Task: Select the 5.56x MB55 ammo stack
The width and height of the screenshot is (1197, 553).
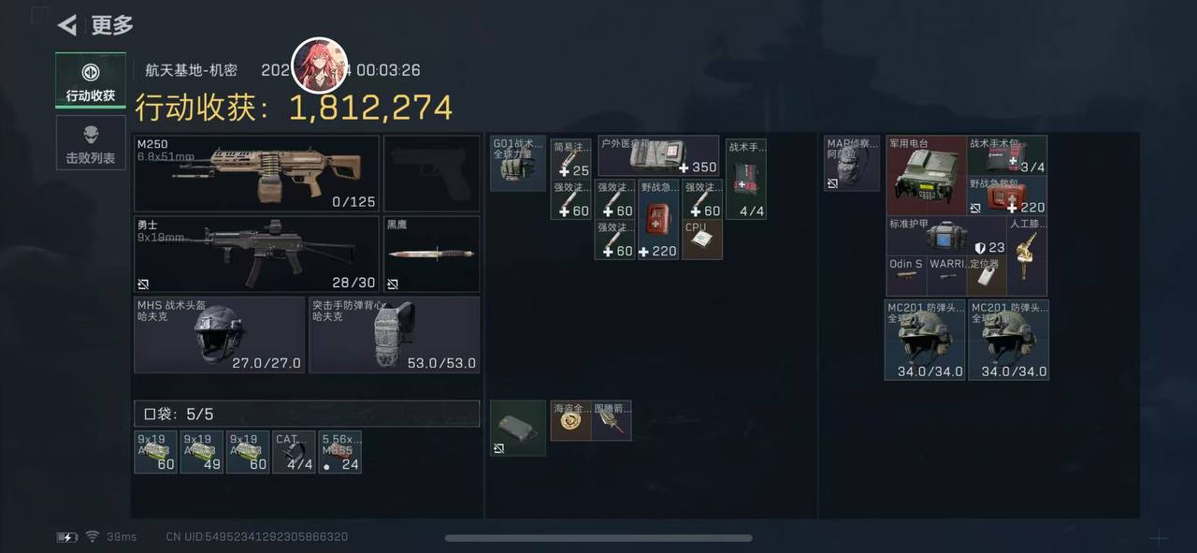Action: [x=340, y=452]
